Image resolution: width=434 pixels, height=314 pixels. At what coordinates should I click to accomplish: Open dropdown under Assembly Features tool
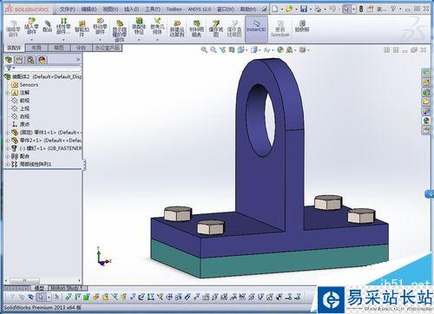(x=139, y=40)
